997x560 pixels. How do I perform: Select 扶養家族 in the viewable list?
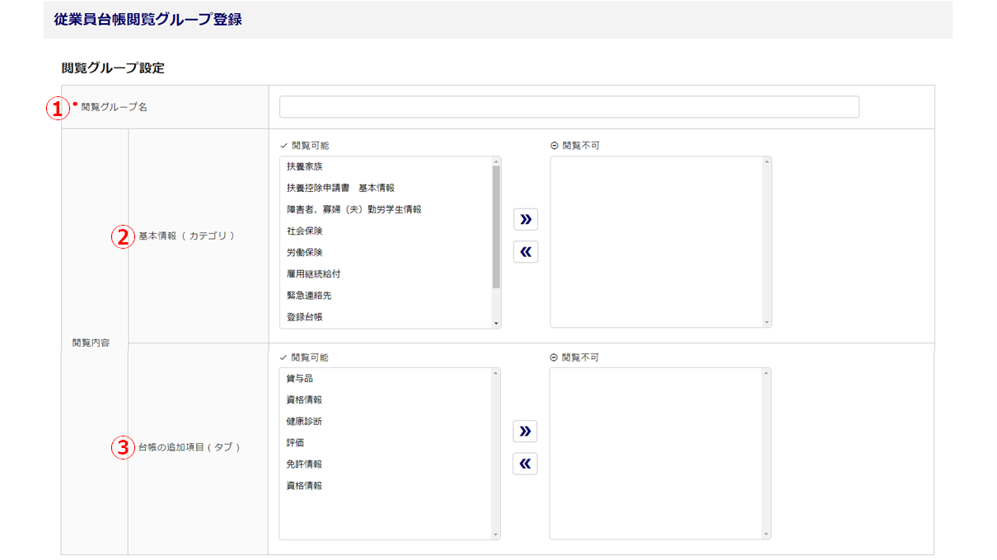pyautogui.click(x=305, y=166)
